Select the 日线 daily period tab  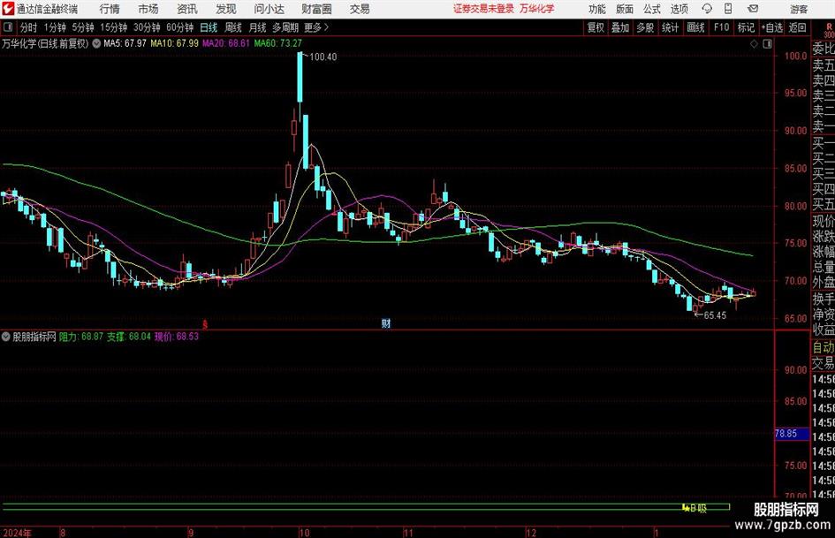(x=209, y=27)
